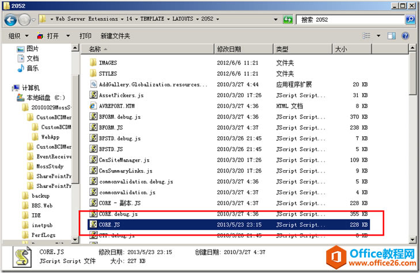This screenshot has width=420, height=273.
Task: Change the view using the views icon
Action: (x=366, y=36)
